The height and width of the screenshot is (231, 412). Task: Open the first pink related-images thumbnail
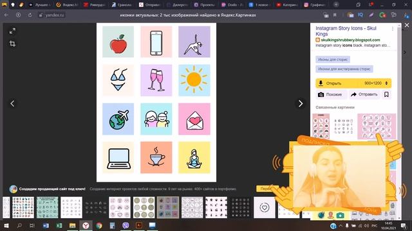(321, 126)
